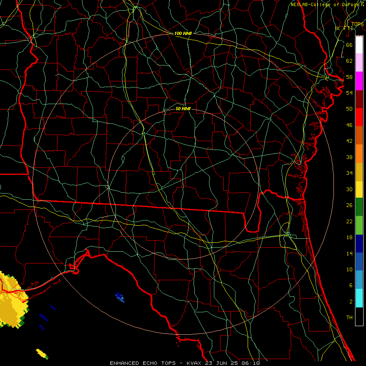The image size is (366, 366).
Task: Click the '34' legend value
Action: coord(349,173)
